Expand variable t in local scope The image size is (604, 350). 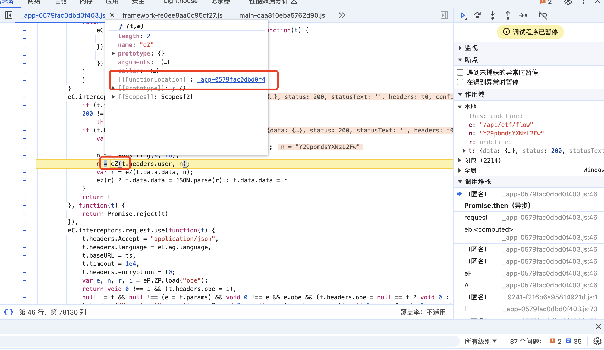pos(464,151)
